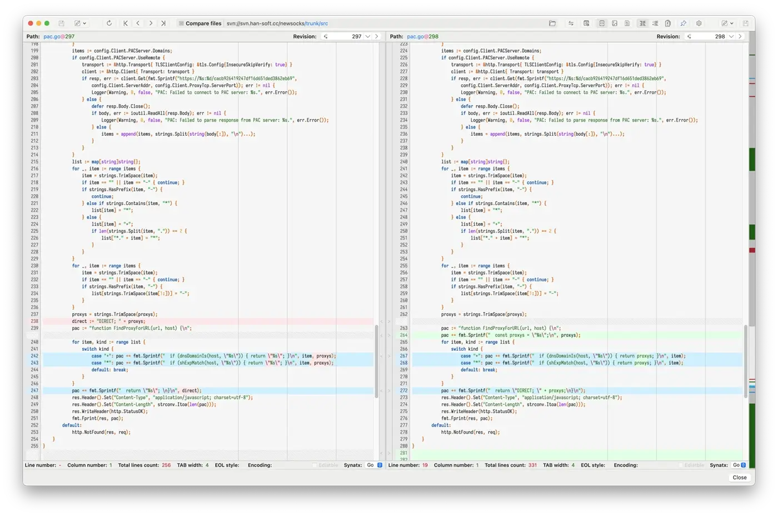Click the svn://svn.han-soft.cc address field
Viewport: 778px width, 516px height.
[278, 23]
